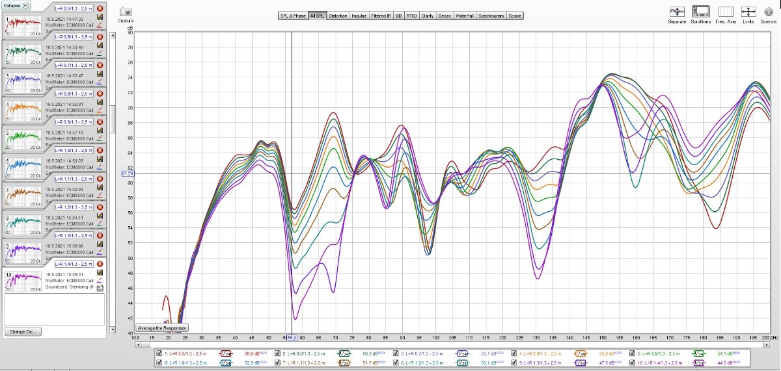Viewport: 781px width, 371px height.
Task: Remove measurement 4 with red X icon
Action: [x=100, y=93]
